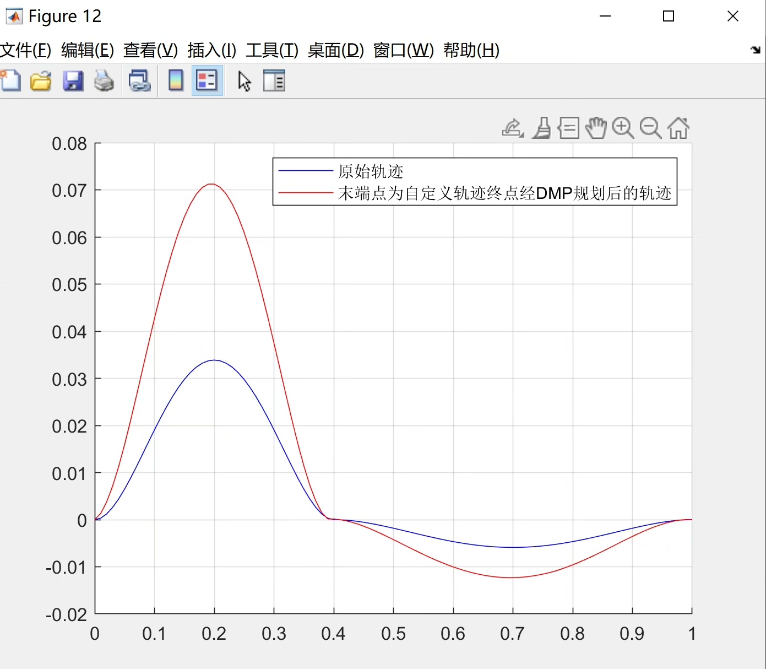Click the colorbar gradient toolbar icon
The width and height of the screenshot is (766, 669).
point(175,80)
